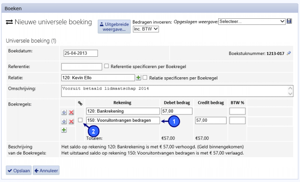Click the Uitgebreide weergave button
This screenshot has height=182, width=300.
point(114,26)
